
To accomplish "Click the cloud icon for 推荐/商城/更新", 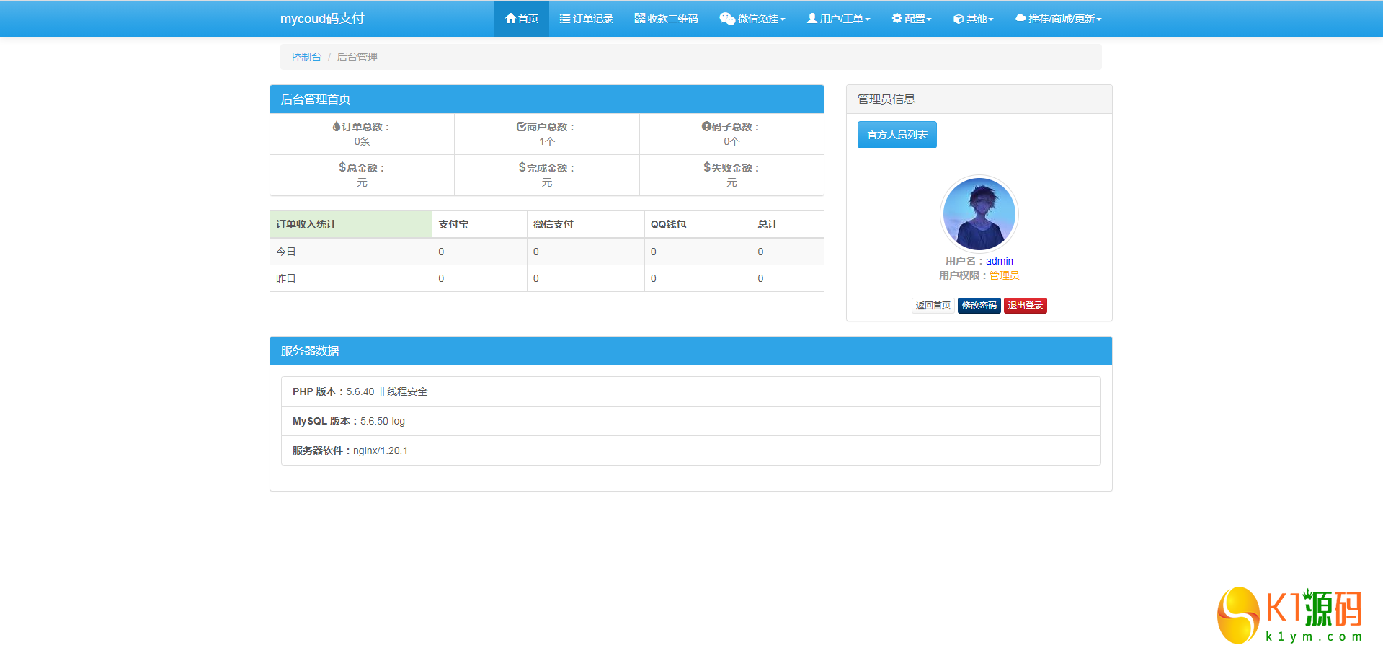I will (1020, 19).
